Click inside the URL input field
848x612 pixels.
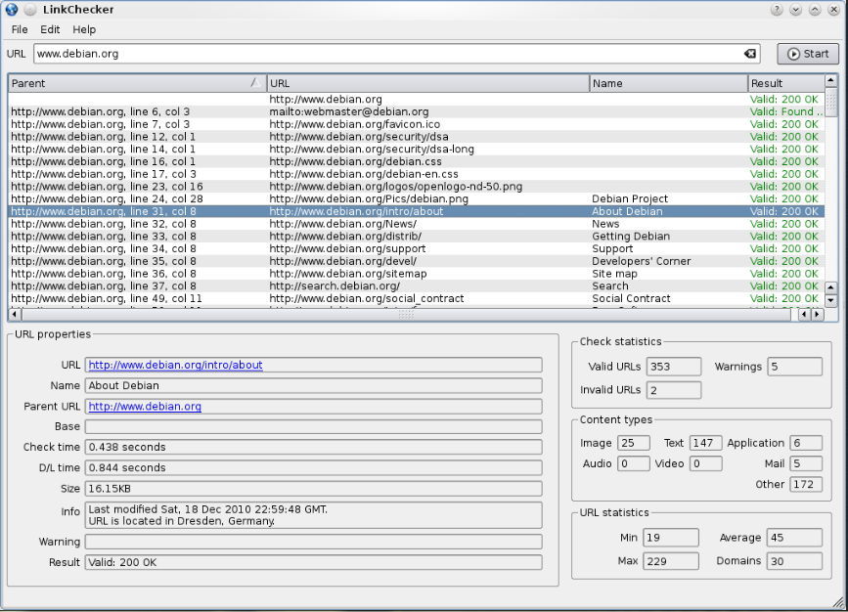point(293,54)
